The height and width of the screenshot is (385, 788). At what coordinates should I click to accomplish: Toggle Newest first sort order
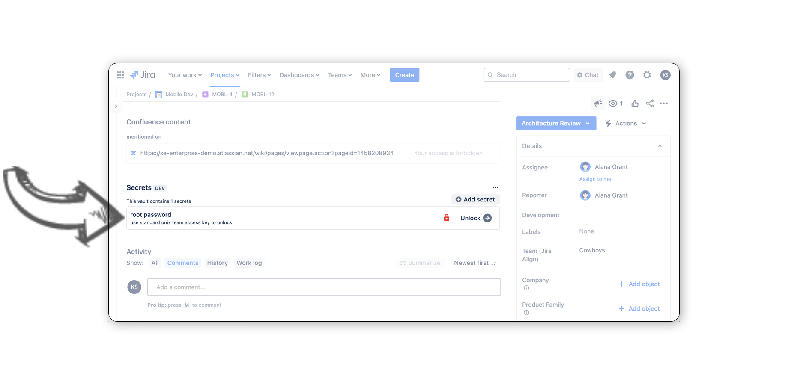point(475,263)
